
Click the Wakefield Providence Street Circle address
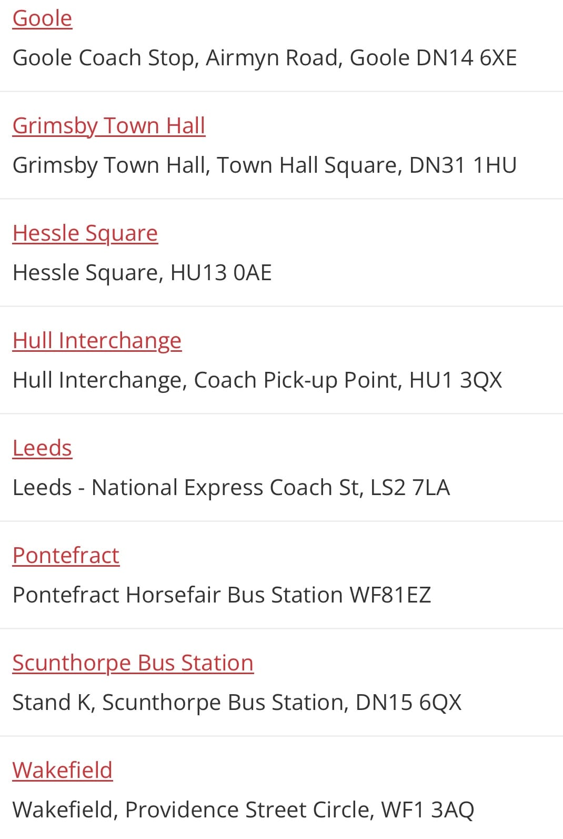coord(243,810)
